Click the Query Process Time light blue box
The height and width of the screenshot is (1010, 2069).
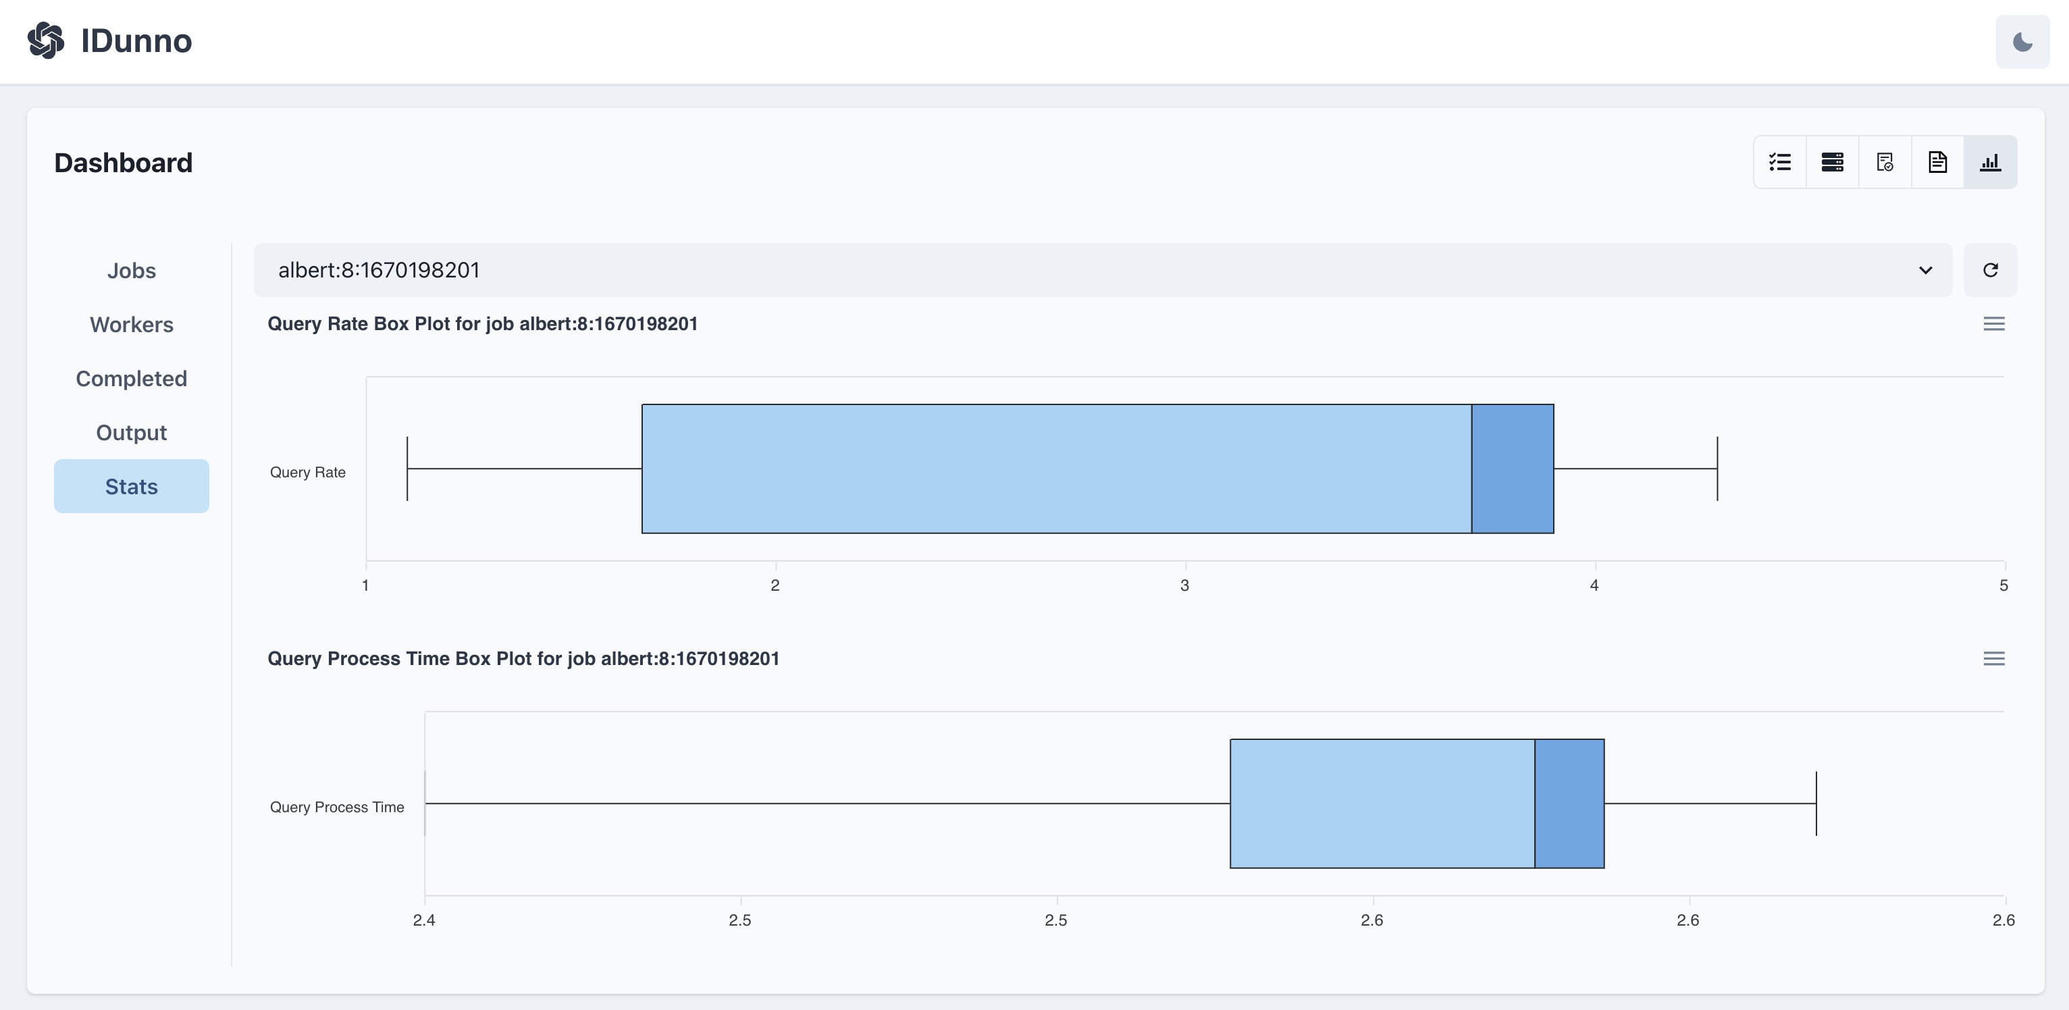click(x=1382, y=803)
